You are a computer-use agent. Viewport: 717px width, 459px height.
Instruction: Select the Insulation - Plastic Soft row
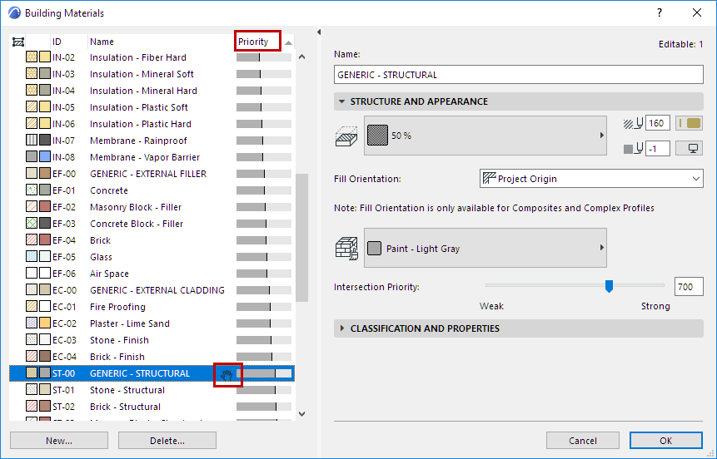(x=152, y=107)
